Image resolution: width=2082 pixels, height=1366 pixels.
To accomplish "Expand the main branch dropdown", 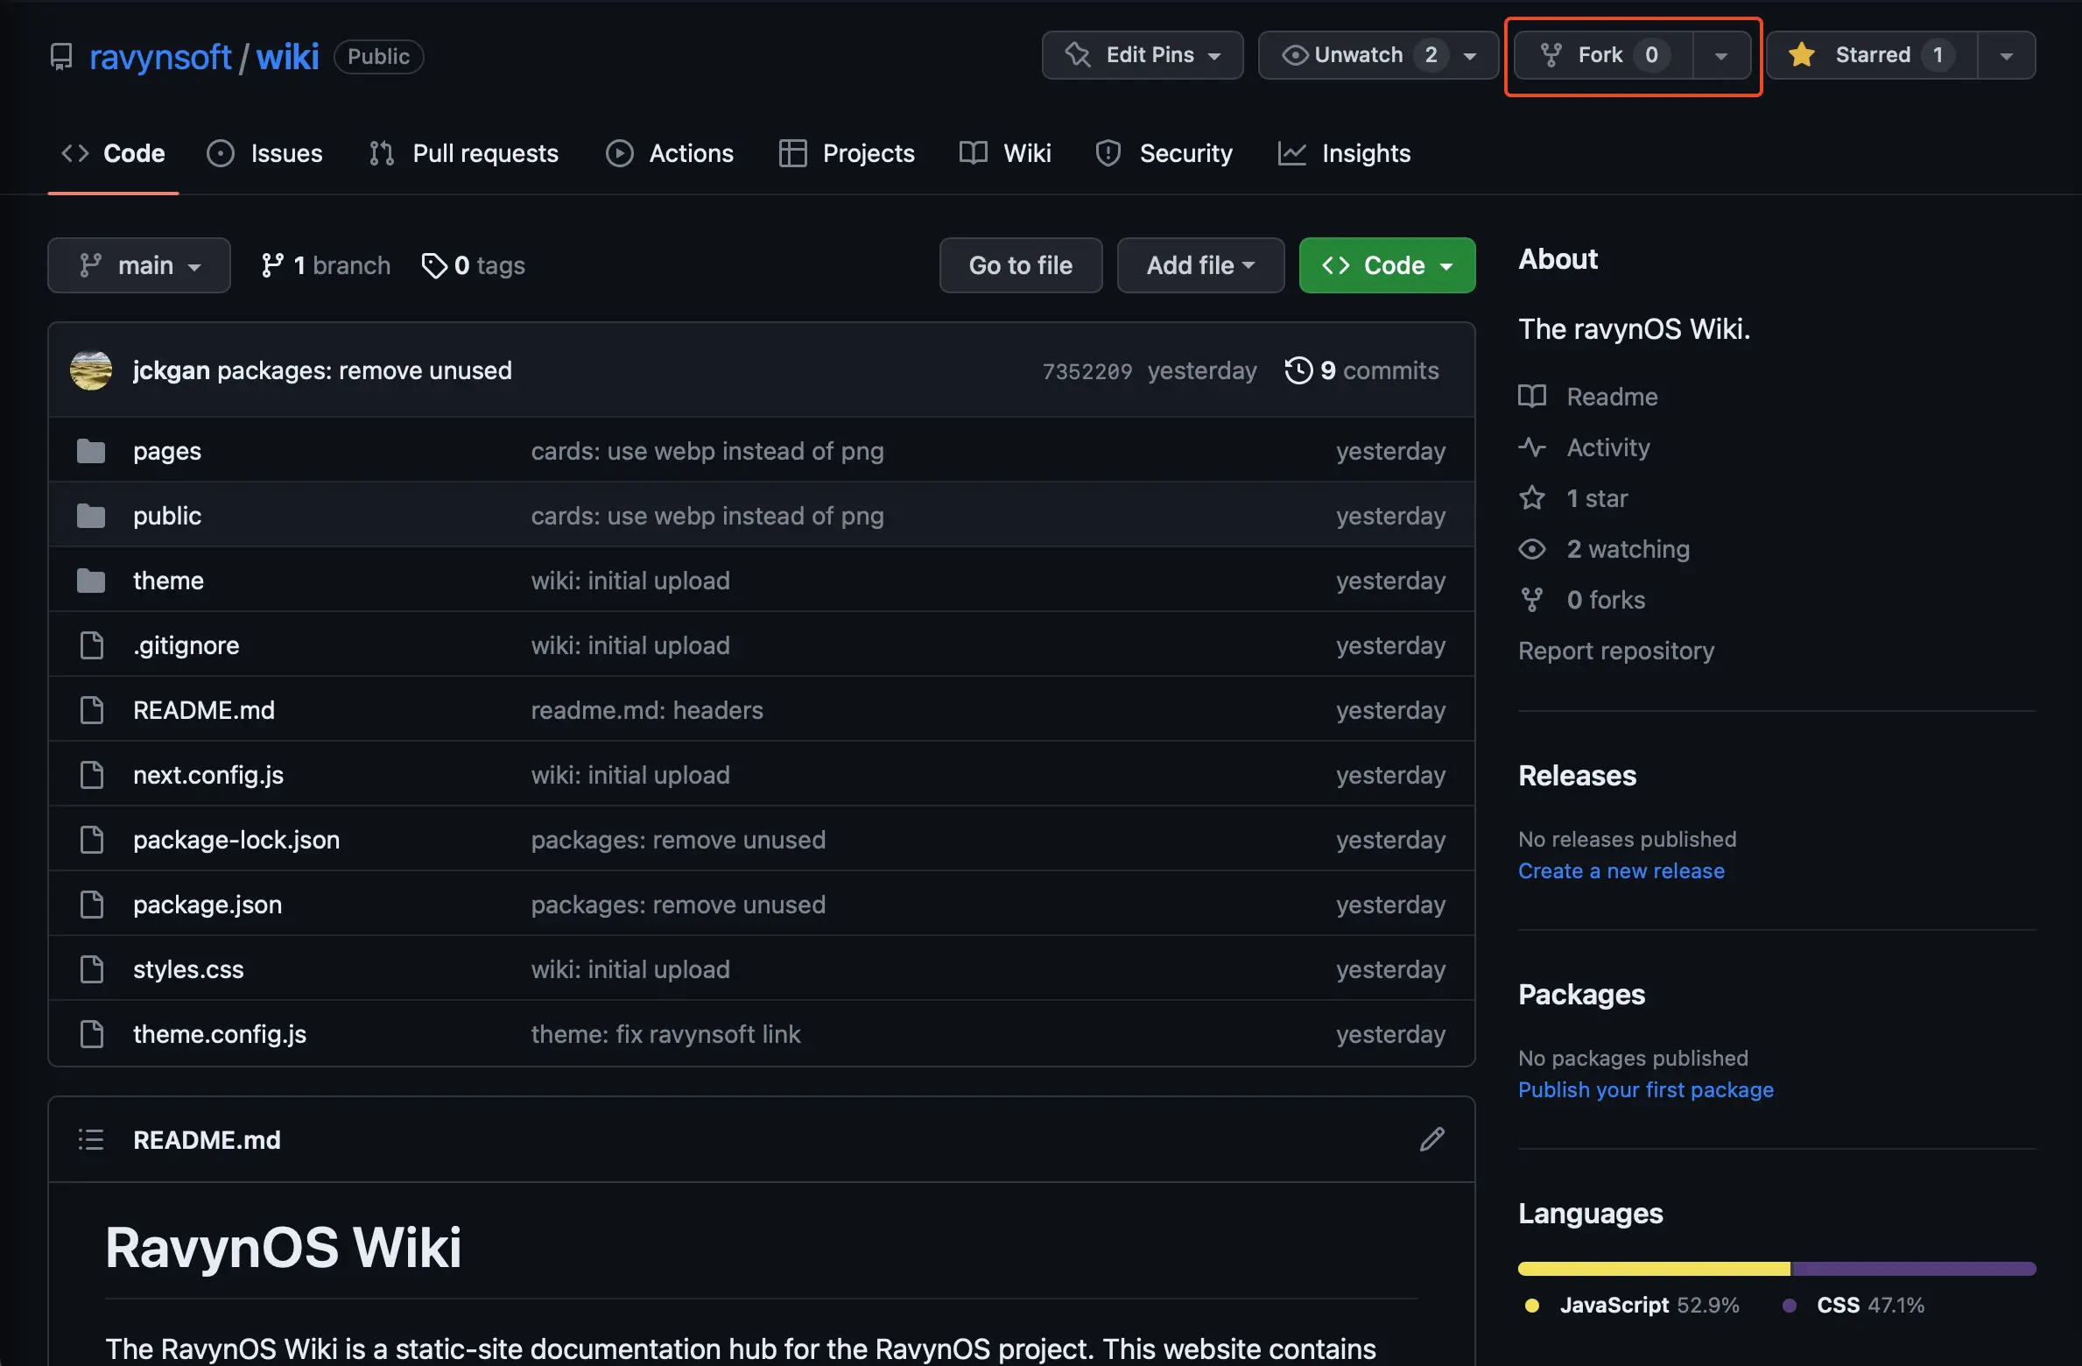I will pyautogui.click(x=139, y=265).
